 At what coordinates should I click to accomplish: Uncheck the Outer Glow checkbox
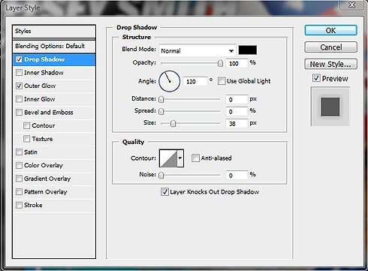[x=19, y=86]
